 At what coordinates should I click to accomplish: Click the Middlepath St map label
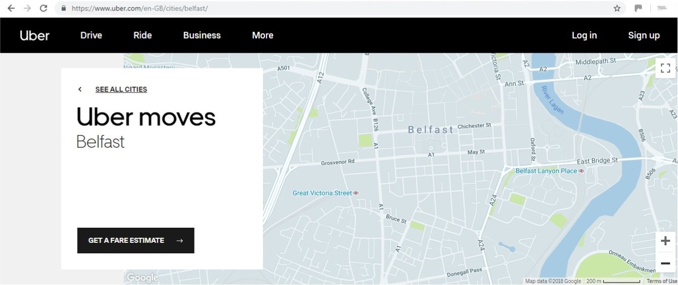[x=596, y=61]
